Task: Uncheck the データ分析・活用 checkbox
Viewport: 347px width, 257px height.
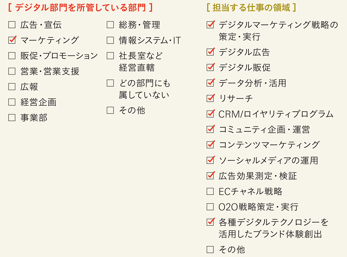Action: pos(210,83)
